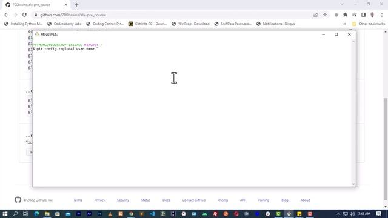Switch to Git Bash on the taskbar

coord(289,214)
